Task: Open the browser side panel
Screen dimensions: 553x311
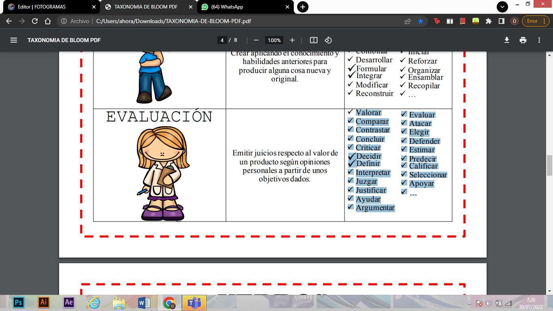Action: pos(501,21)
